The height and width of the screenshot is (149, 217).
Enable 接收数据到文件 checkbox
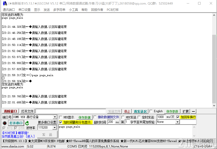(x=95, y=117)
